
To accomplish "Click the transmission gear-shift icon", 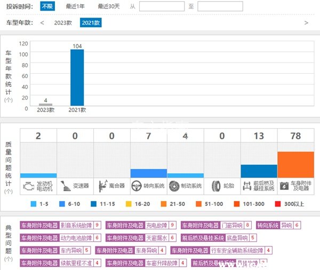I will click(65, 186).
